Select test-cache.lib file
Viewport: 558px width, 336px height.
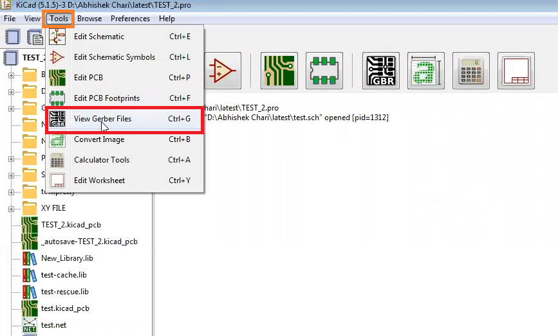pos(64,275)
